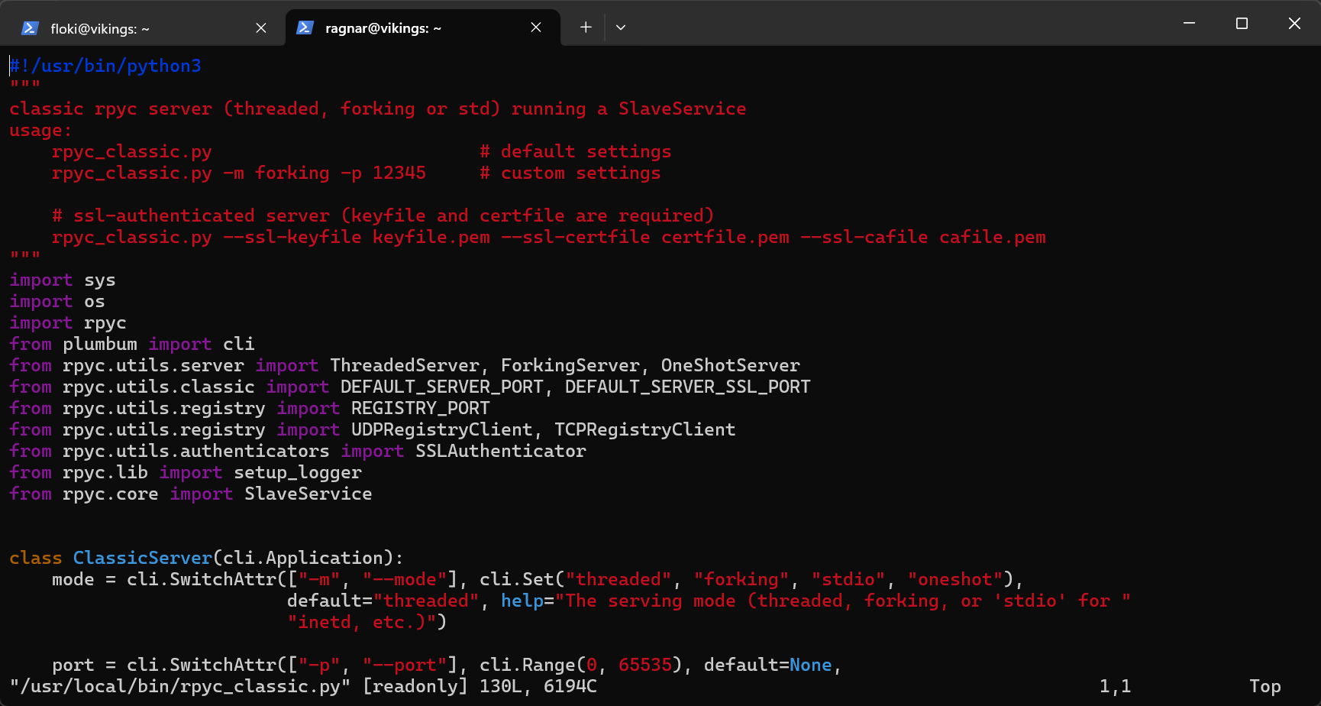
Task: Click the 'import os' line
Action: pos(57,301)
